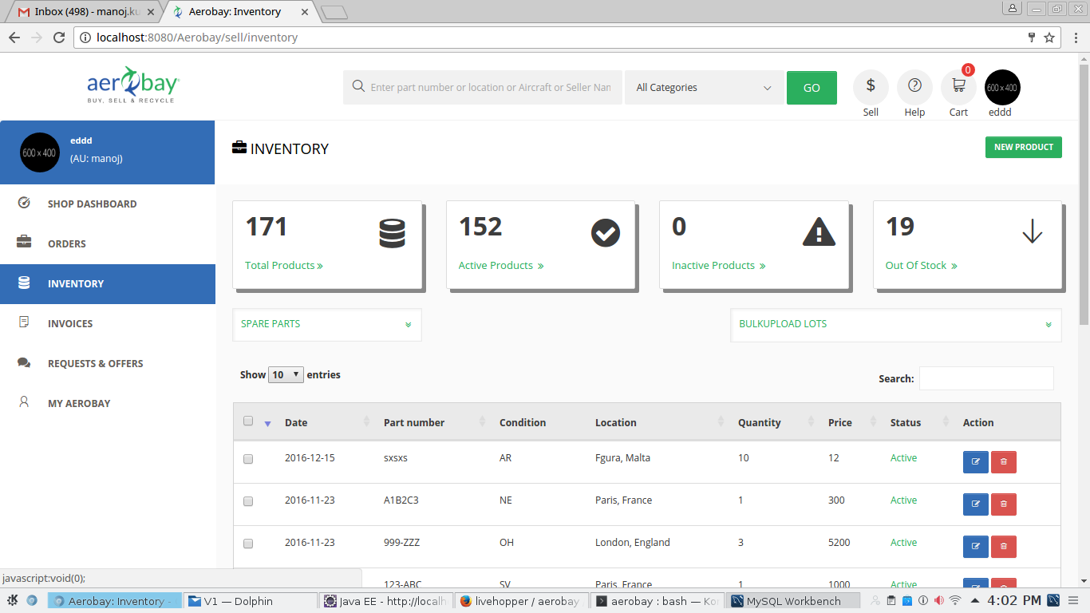This screenshot has height=613, width=1090.
Task: Expand the Spare Parts panel
Action: click(326, 324)
